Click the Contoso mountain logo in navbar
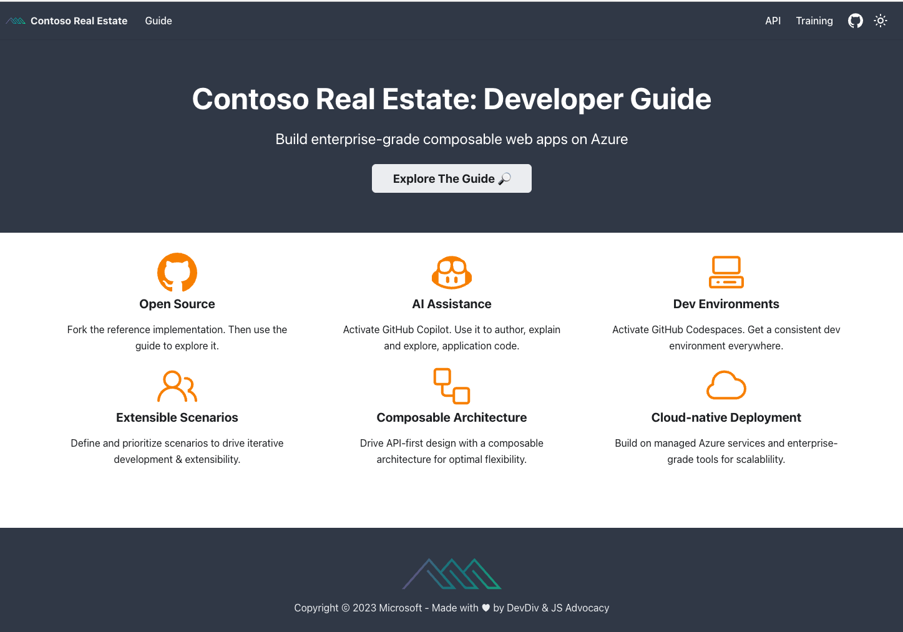The image size is (903, 632). [x=16, y=21]
